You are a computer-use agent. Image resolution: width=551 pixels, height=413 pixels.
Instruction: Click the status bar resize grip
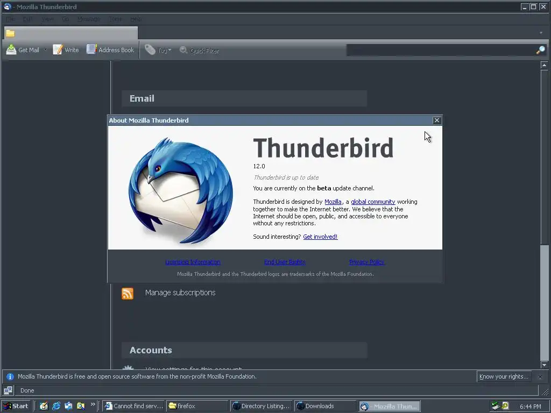tap(545, 391)
